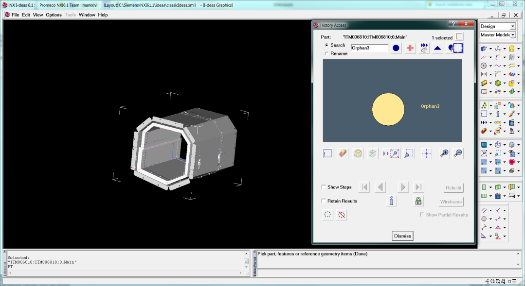The width and height of the screenshot is (525, 286).
Task: Enable the Show Steps checkbox
Action: (324, 187)
